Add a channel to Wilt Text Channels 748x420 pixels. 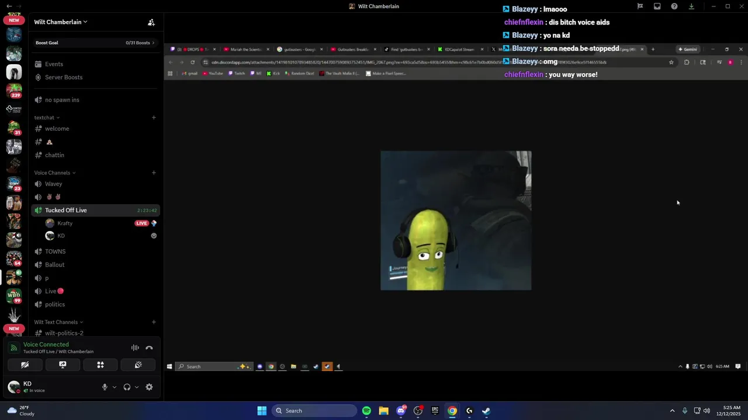(x=154, y=322)
